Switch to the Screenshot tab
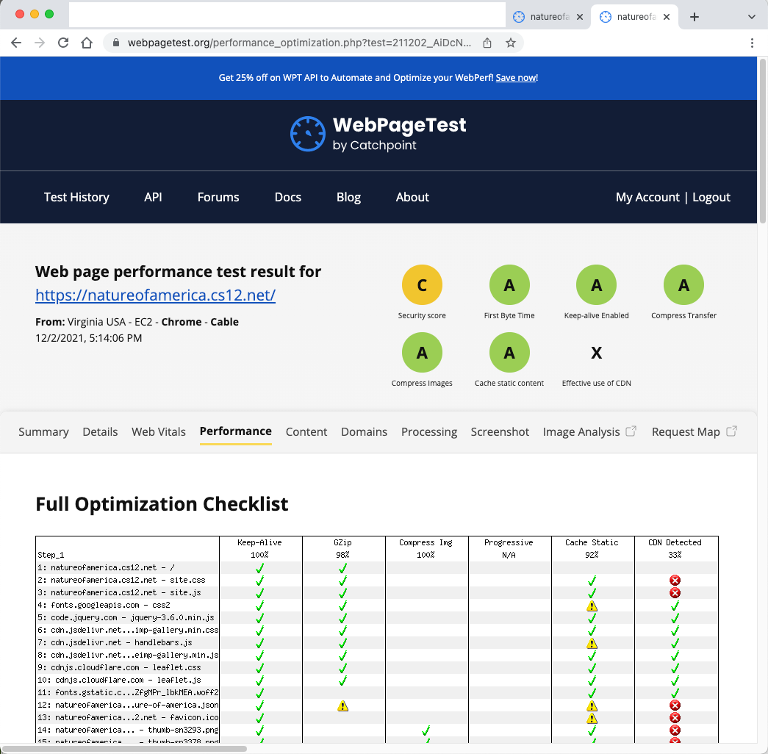Screen dimensions: 768x754 [500, 431]
